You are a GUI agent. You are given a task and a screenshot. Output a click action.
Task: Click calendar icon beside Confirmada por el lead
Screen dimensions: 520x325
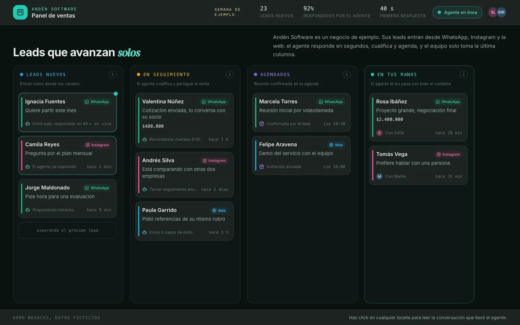[262, 124]
